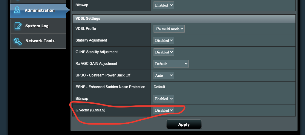
Task: Open the VDSL Profile dropdown
Action: click(169, 29)
